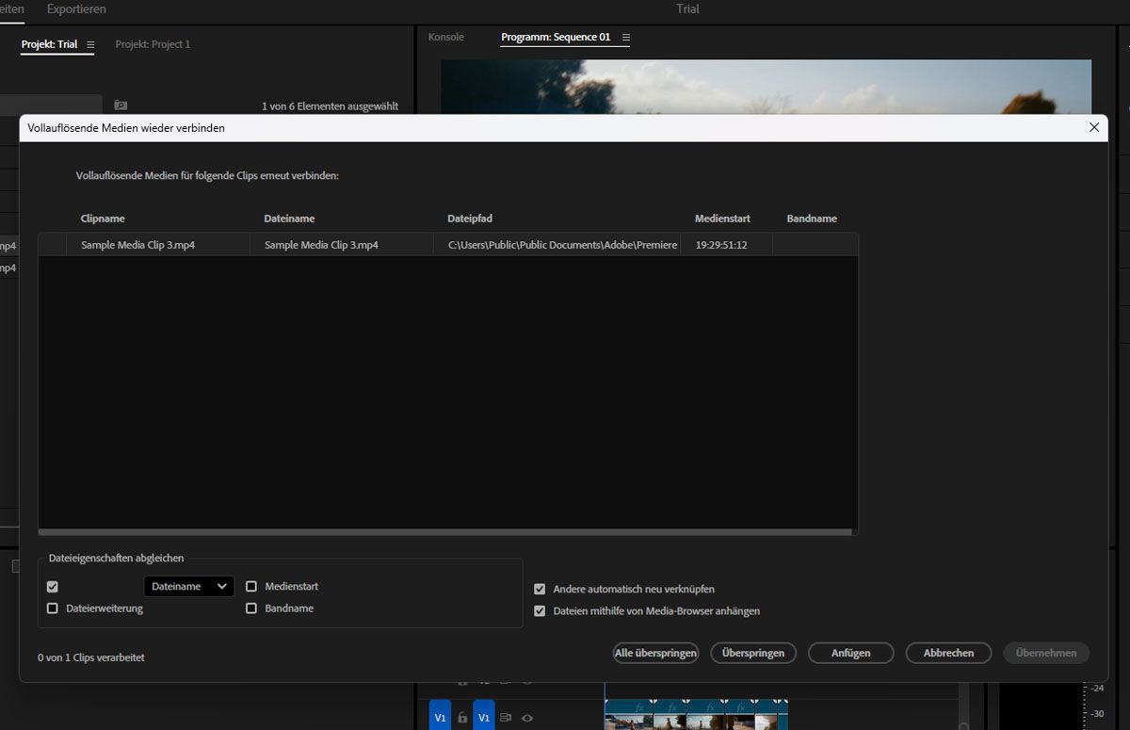Viewport: 1130px width, 730px height.
Task: Open the Projekt: Trial panel menu icon
Action: 90,44
